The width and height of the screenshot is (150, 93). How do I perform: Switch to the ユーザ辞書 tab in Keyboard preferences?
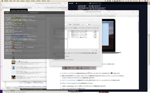[x=69, y=25]
